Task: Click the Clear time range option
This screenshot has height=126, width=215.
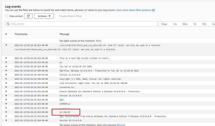Action: (164, 24)
